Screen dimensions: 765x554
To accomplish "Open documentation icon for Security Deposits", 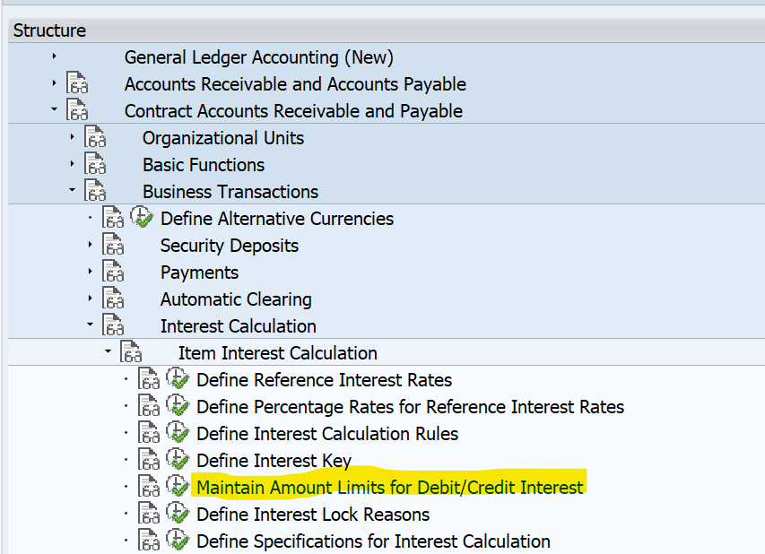I will tap(113, 243).
